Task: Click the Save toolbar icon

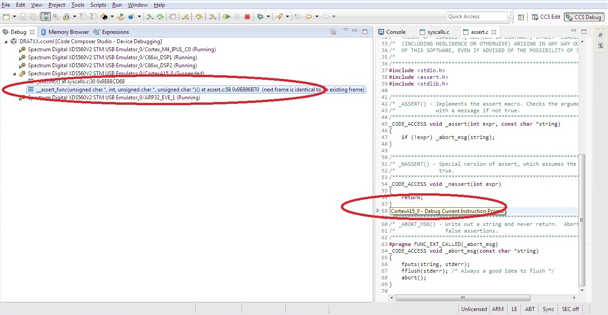Action: coord(23,17)
